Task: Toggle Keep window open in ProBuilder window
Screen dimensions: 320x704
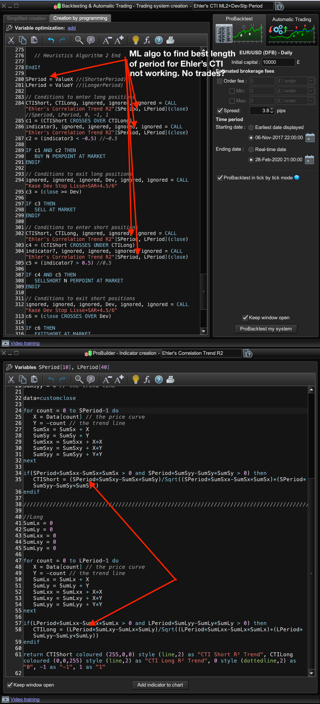Action: (10, 685)
